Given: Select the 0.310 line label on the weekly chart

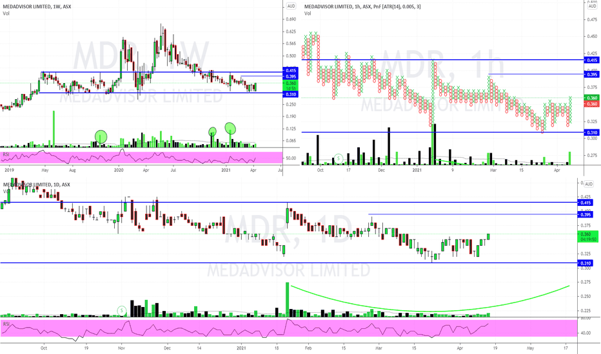Looking at the screenshot, I should coord(291,94).
